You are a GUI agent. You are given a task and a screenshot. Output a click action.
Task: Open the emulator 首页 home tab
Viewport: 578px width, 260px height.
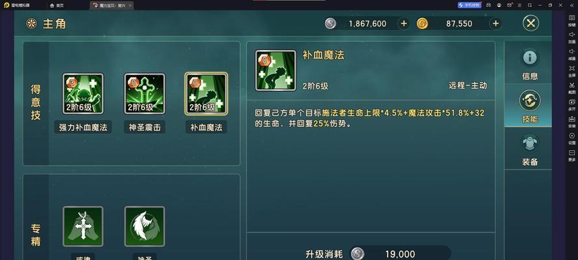57,5
